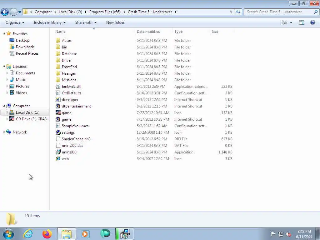Click the Refresh button beside address bar

[x=238, y=12]
